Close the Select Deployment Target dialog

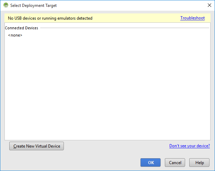click(209, 6)
